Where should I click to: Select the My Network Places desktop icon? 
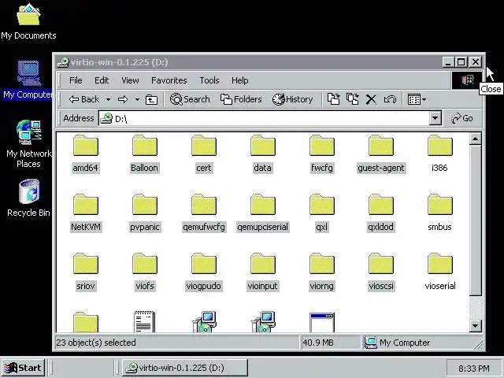coord(29,144)
